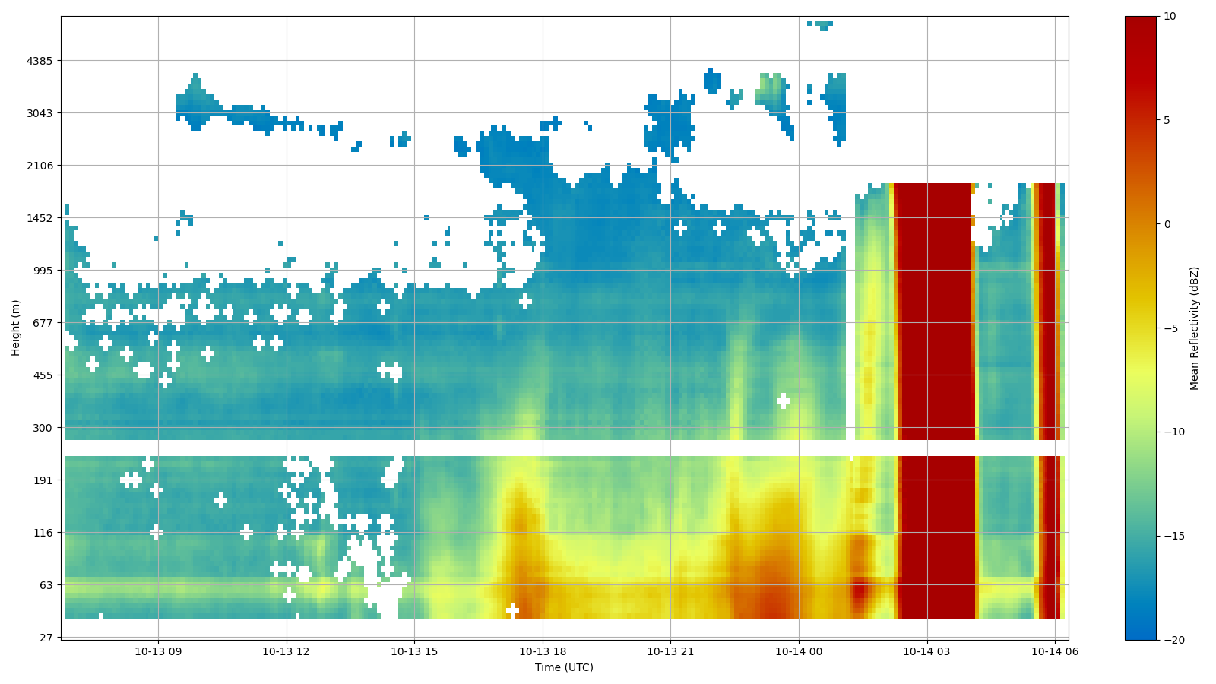Click the 10-14 03 time tick label

[926, 651]
